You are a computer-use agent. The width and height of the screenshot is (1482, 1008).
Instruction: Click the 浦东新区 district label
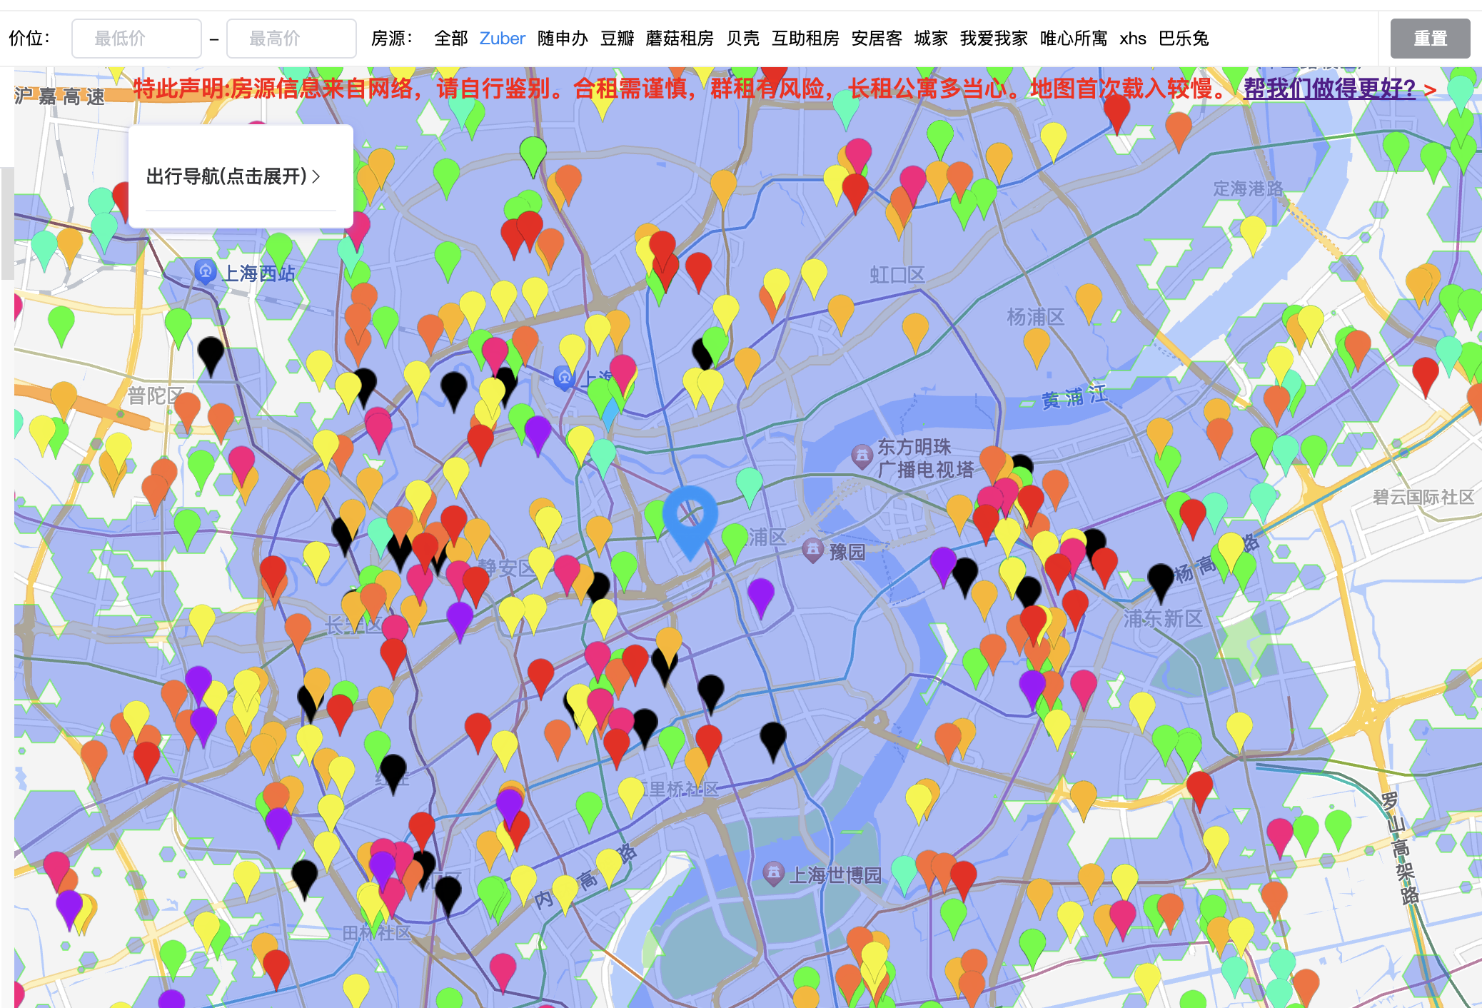(1164, 618)
